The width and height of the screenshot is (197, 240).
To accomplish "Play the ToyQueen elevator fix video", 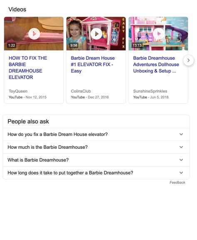I will coord(34,34).
